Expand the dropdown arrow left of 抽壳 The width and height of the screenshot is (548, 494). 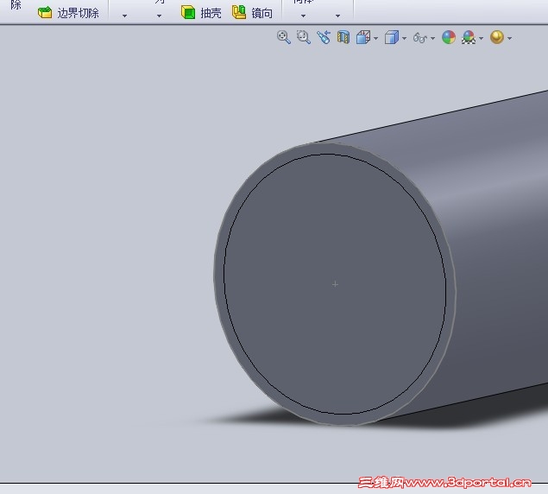[160, 16]
